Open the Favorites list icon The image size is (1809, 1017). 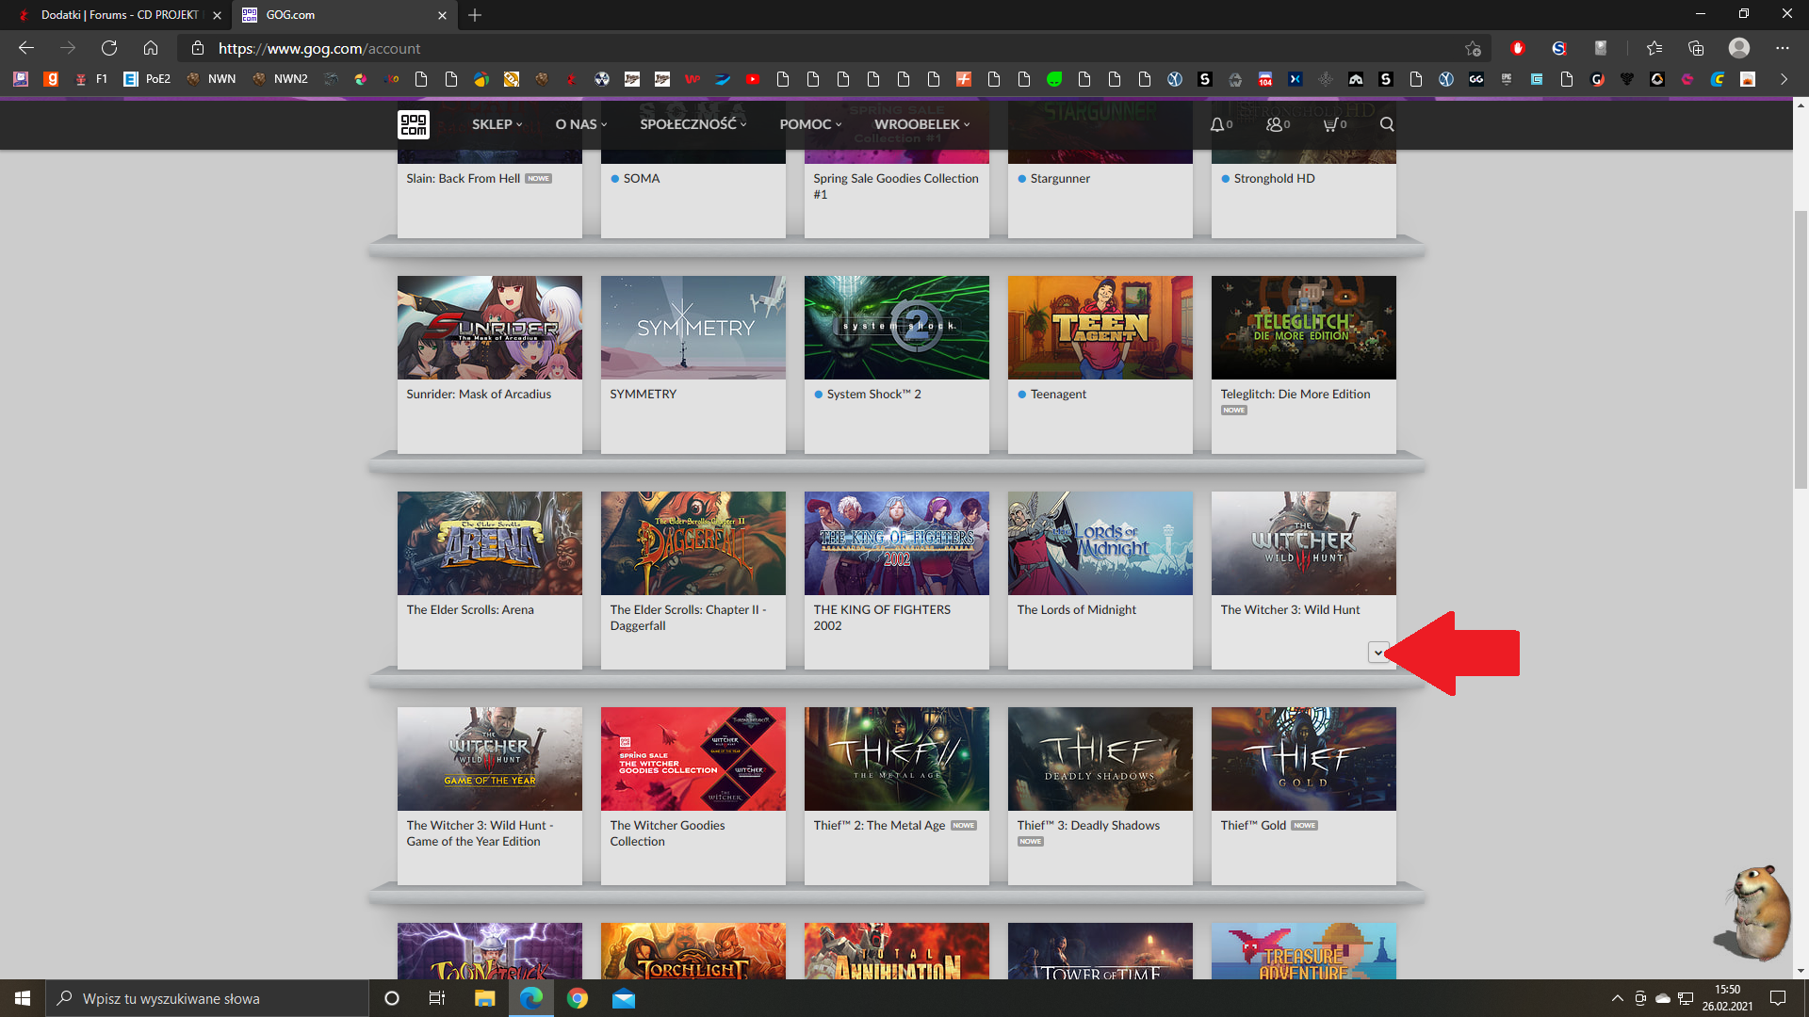1654,48
